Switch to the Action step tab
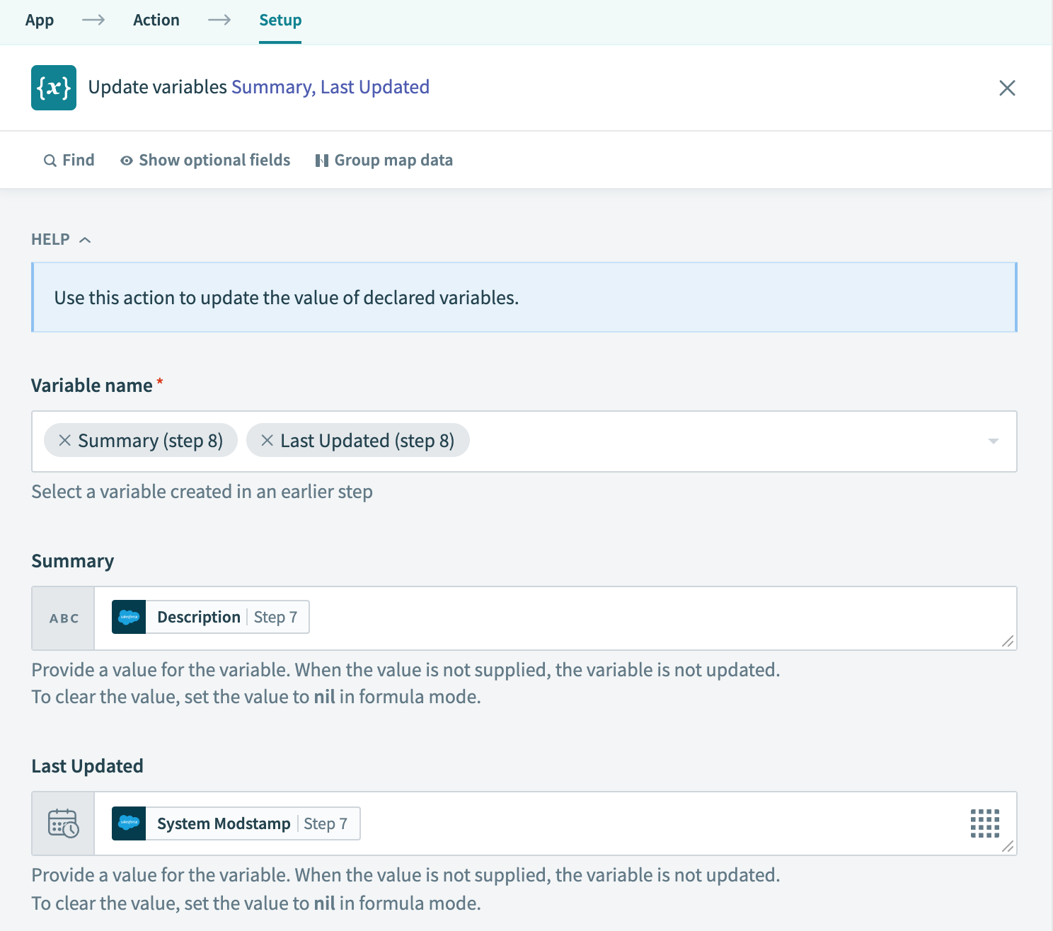The width and height of the screenshot is (1053, 931). point(156,21)
